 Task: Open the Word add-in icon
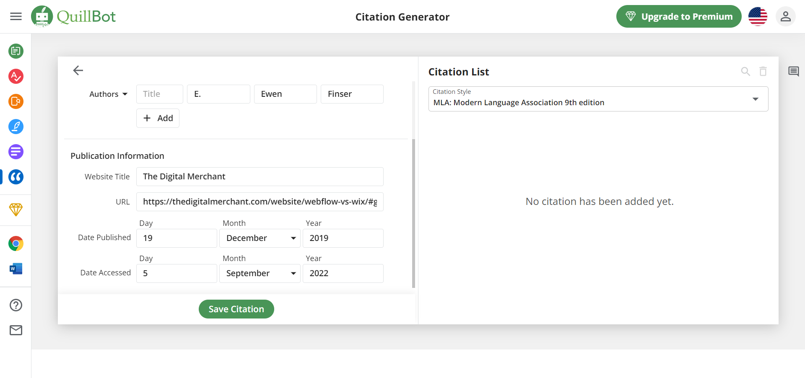(16, 269)
